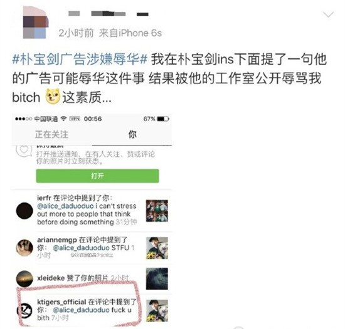Open the poster's pixelated avatar
Viewport: 345px width, 329px height.
pos(36,23)
